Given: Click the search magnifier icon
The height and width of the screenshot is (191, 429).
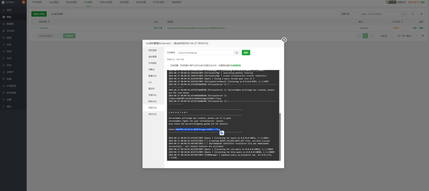Looking at the screenshot, I should coord(404,14).
